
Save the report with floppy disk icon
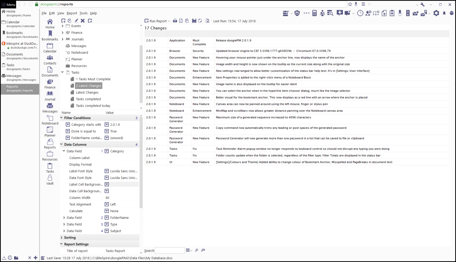194,21
